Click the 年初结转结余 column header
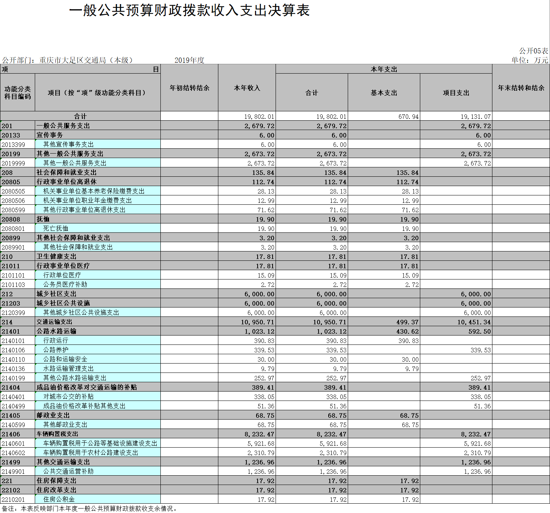This screenshot has width=550, height=513. pos(190,88)
